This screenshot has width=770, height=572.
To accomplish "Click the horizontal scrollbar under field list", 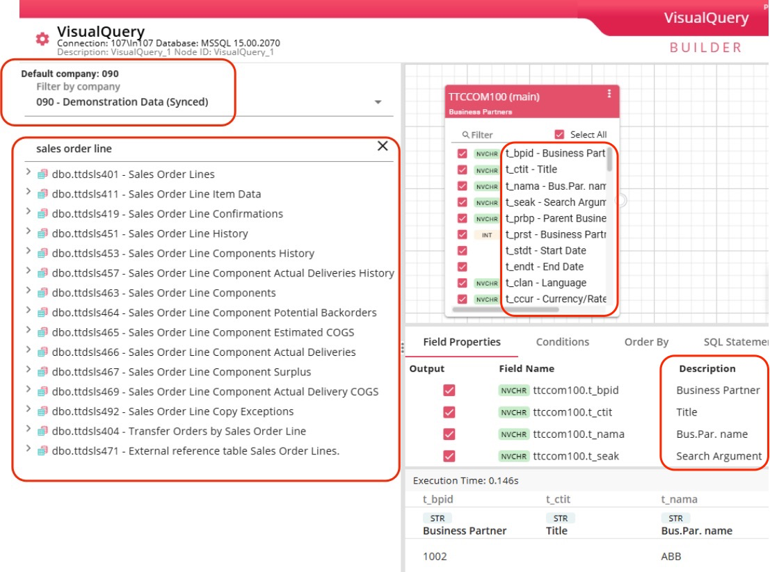I will click(505, 309).
